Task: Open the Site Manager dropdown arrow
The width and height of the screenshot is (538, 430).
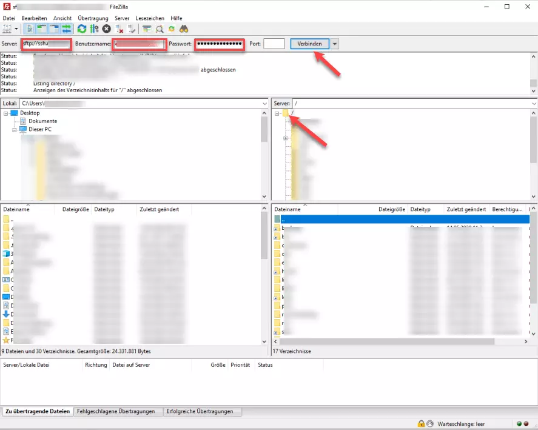Action: (x=16, y=29)
